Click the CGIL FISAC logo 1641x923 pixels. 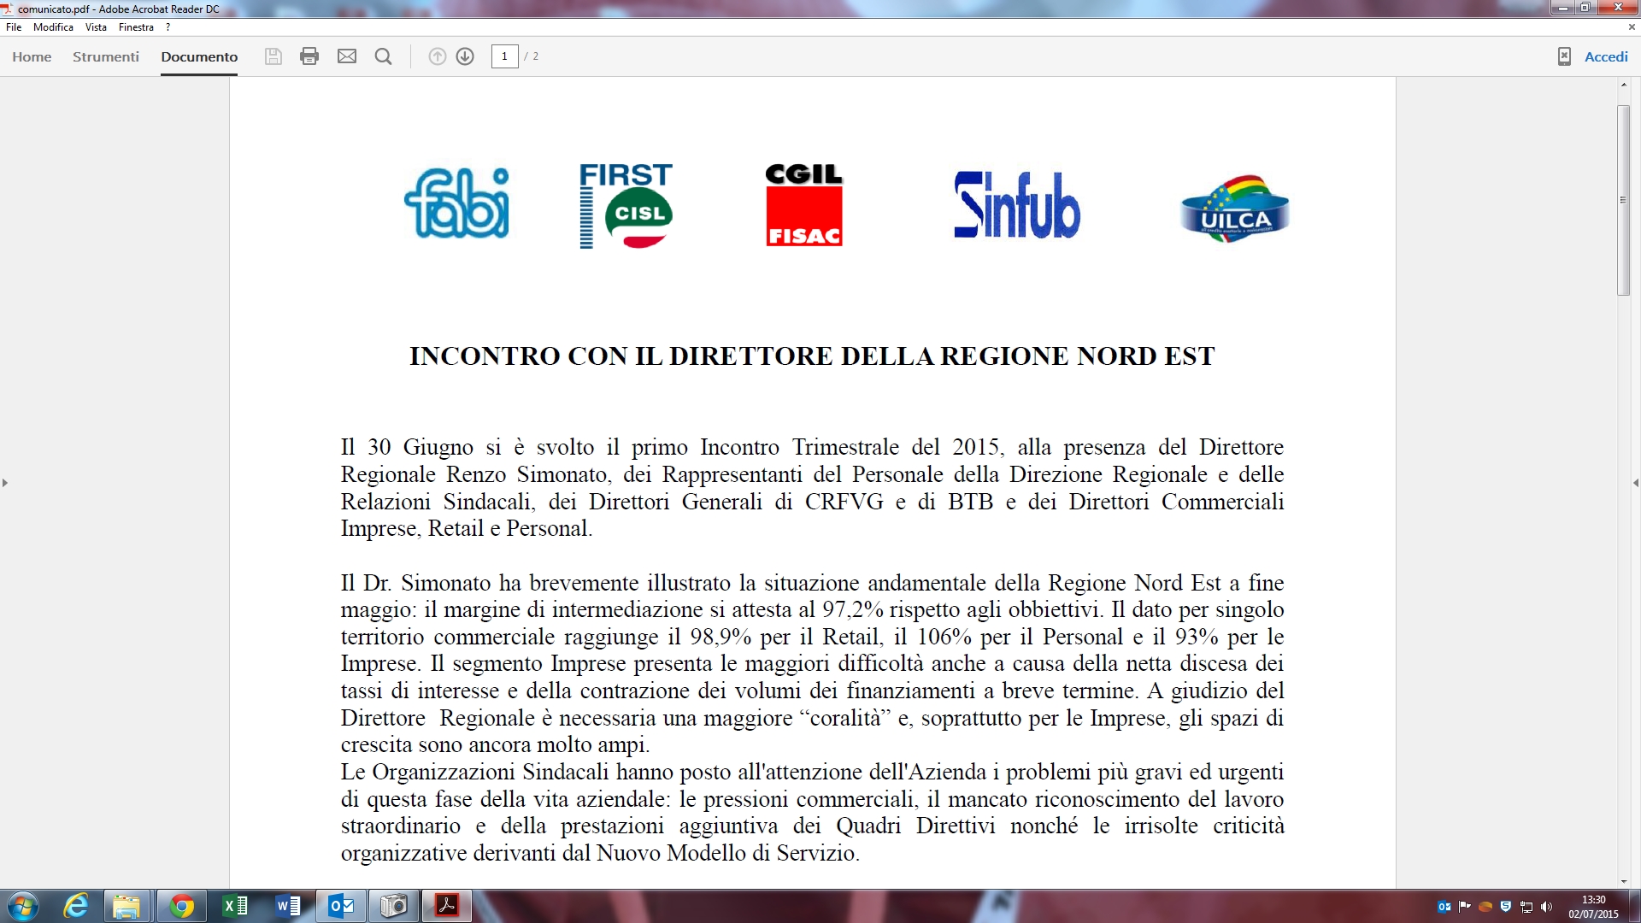[x=803, y=205]
